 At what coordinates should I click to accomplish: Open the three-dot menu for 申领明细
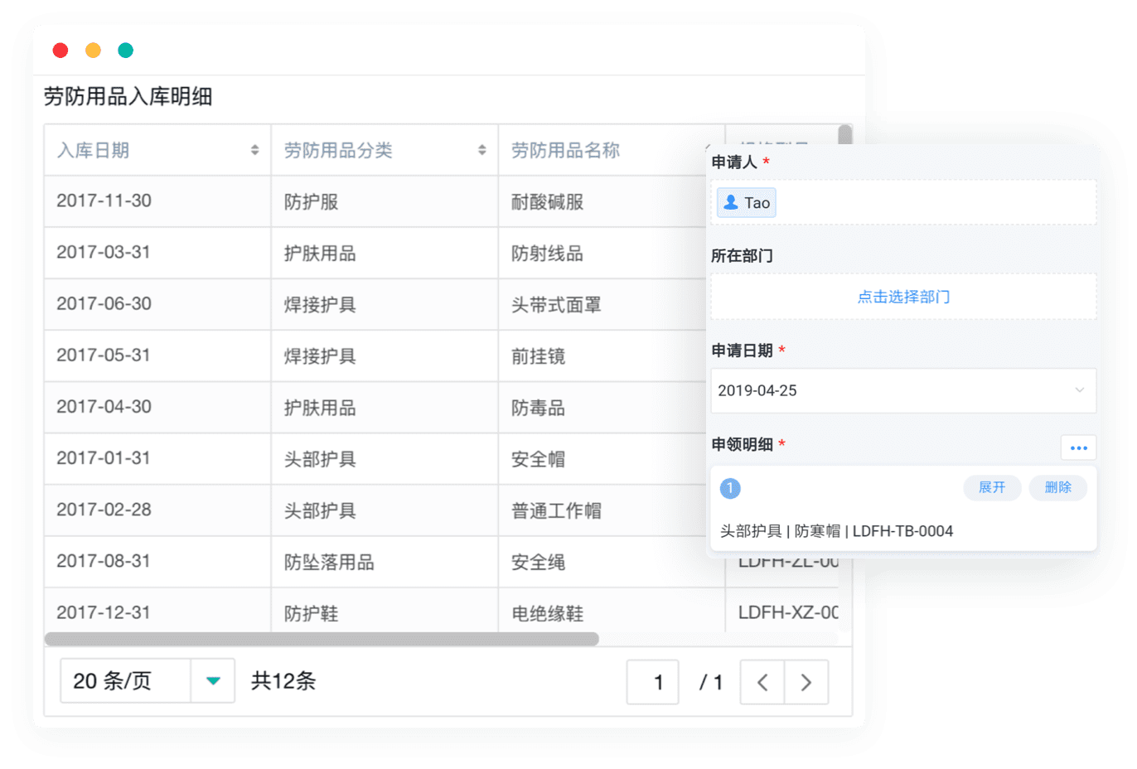(1078, 447)
